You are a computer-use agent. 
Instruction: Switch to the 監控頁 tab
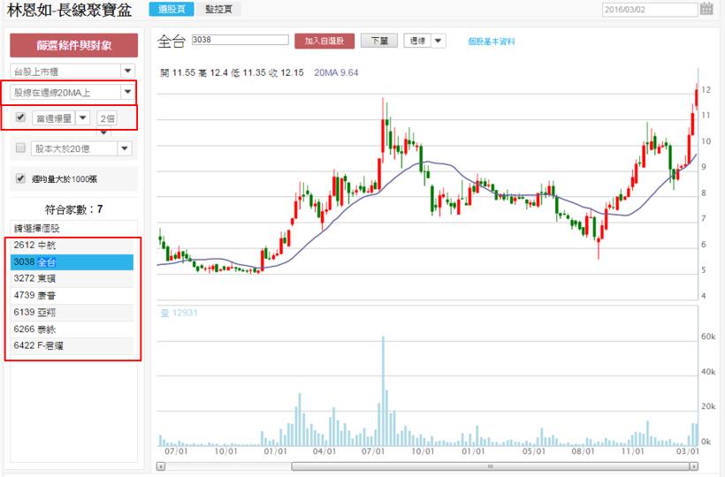pos(218,9)
